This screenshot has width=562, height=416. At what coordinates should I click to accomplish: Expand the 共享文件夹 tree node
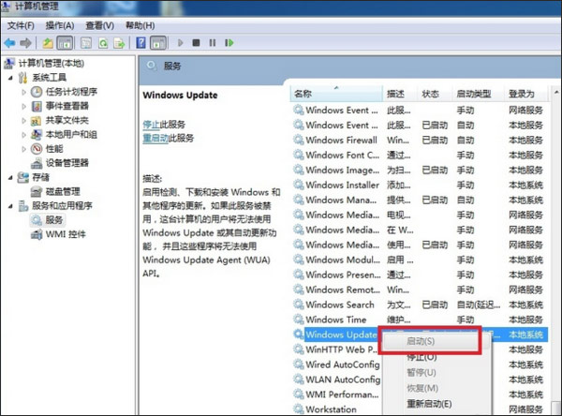(23, 121)
